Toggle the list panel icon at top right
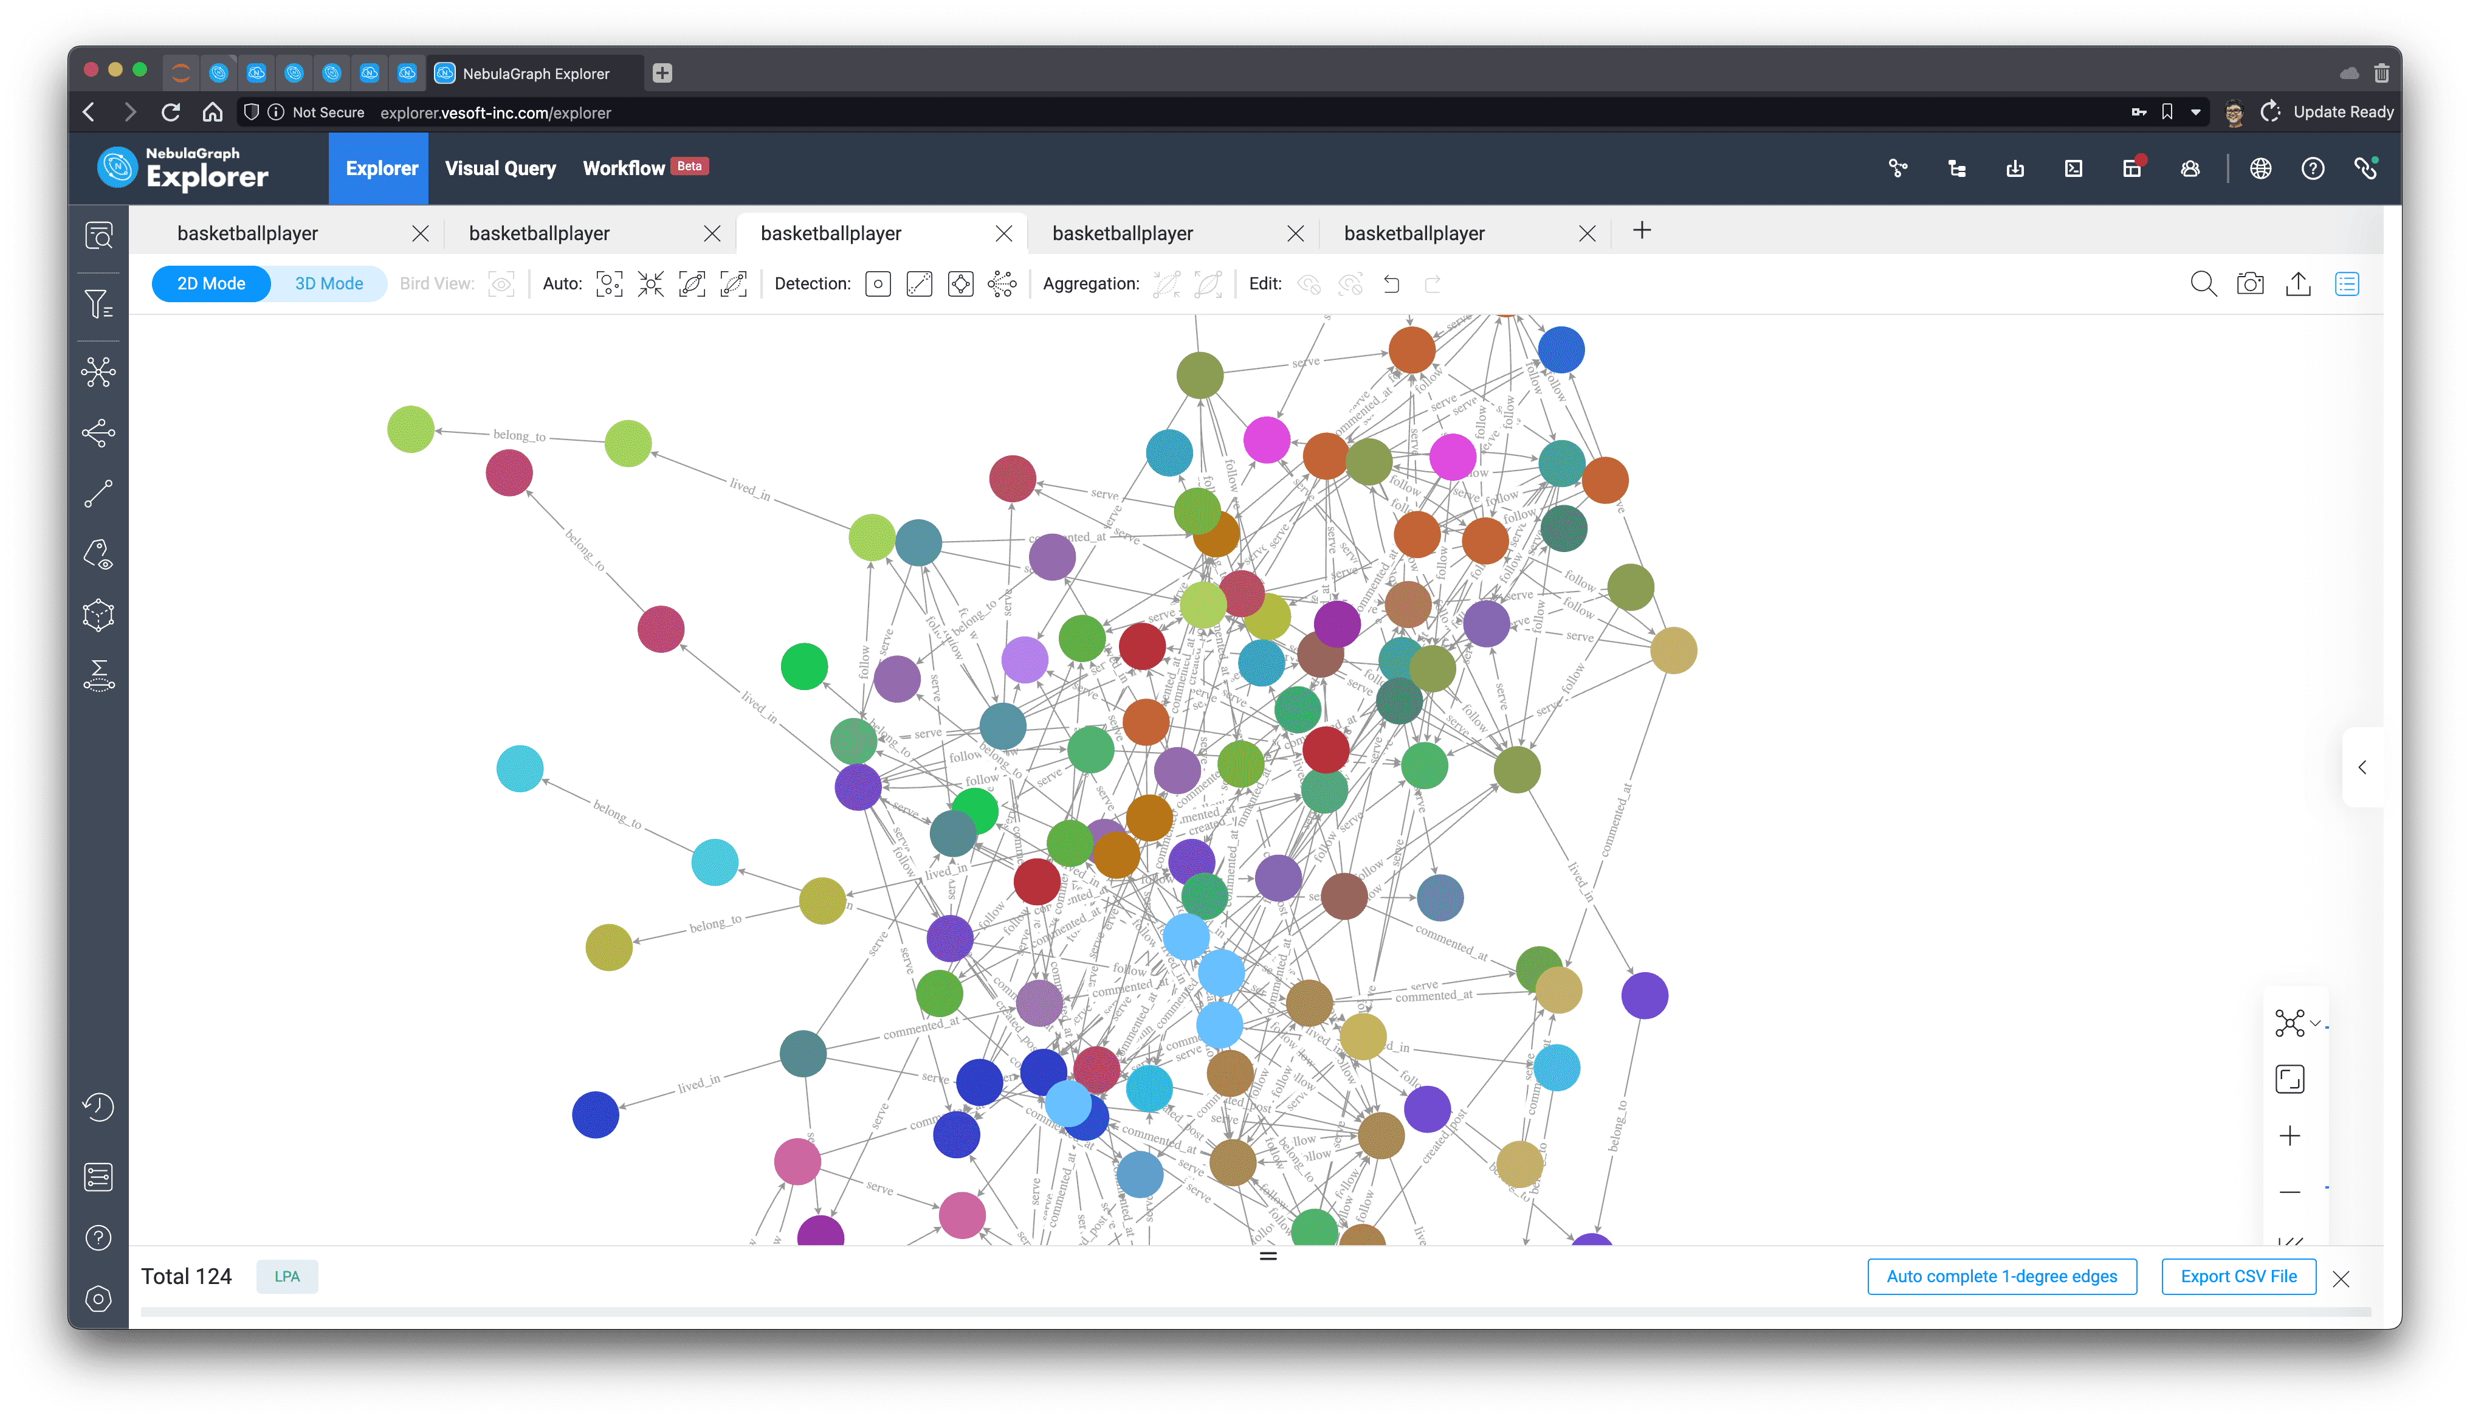The image size is (2470, 1419). pos(2346,283)
